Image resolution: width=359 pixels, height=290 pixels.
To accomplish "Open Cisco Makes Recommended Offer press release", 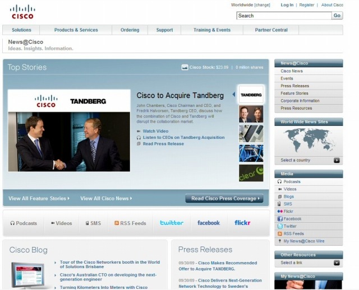I will pos(218,266).
